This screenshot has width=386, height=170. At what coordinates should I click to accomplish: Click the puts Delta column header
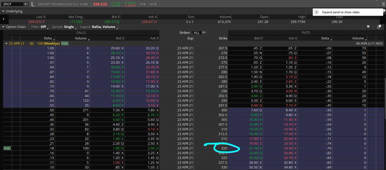click(x=325, y=38)
